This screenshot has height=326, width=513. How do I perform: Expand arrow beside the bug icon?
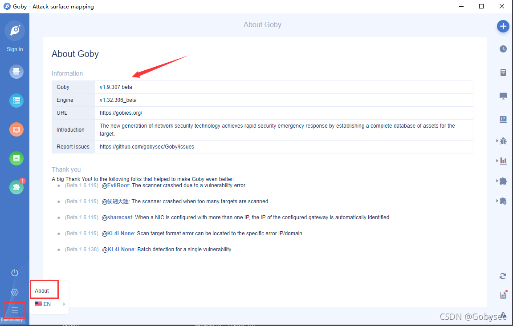point(497,141)
